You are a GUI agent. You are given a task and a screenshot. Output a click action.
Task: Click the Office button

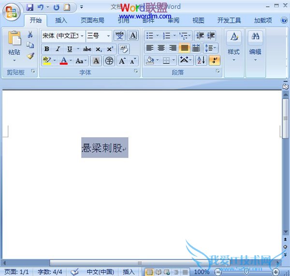point(11,12)
